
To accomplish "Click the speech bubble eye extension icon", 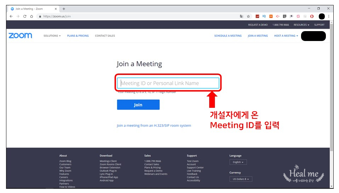I will (x=291, y=16).
